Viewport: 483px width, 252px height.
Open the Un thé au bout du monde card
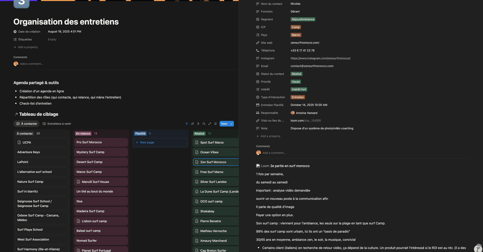click(101, 191)
